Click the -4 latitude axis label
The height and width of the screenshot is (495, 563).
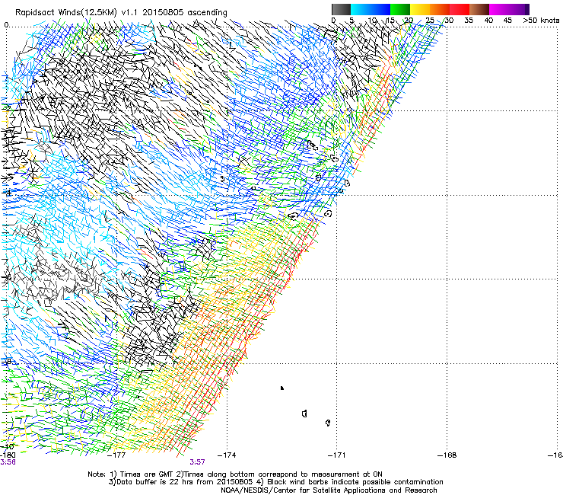click(x=7, y=193)
